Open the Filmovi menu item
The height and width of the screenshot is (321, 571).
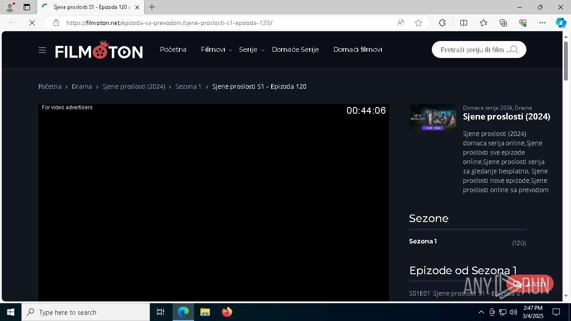(x=213, y=49)
